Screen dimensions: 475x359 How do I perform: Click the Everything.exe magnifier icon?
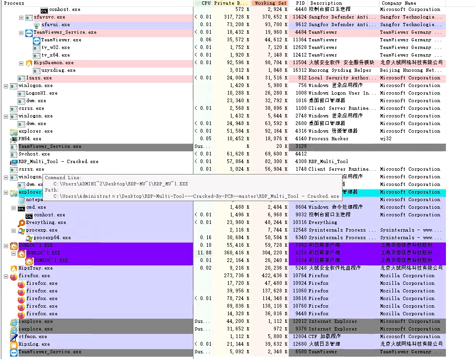[x=21, y=223]
